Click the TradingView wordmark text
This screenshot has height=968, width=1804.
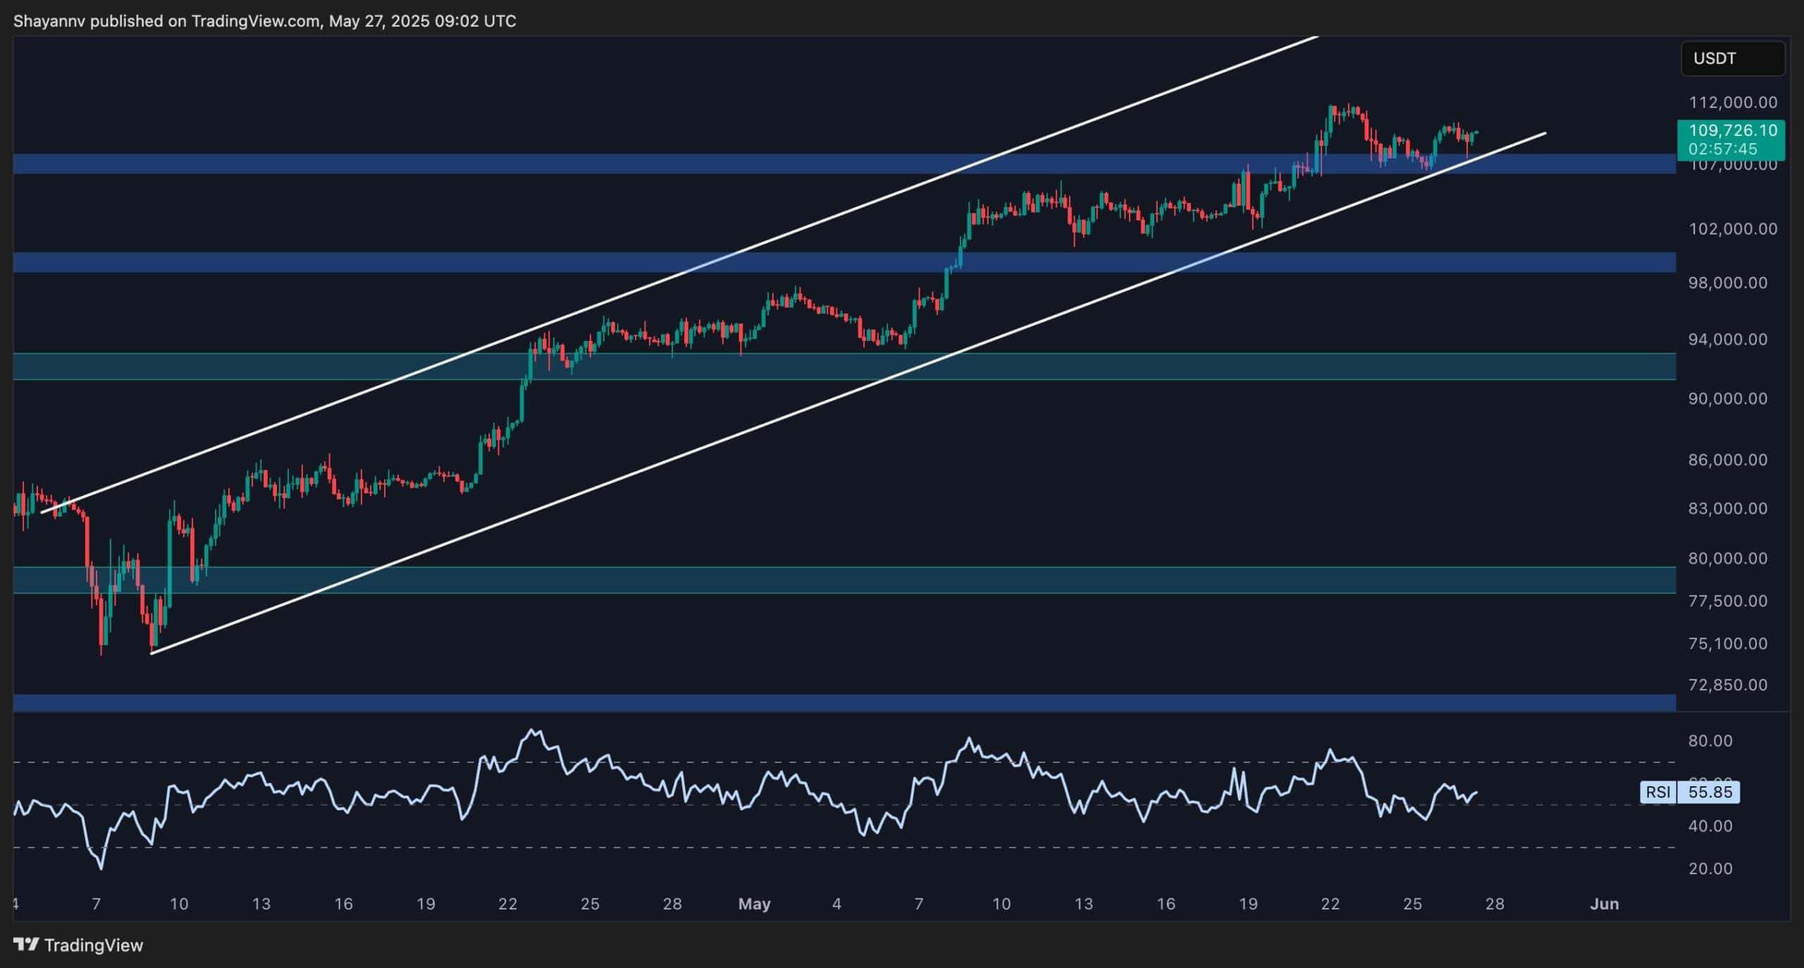click(x=94, y=945)
